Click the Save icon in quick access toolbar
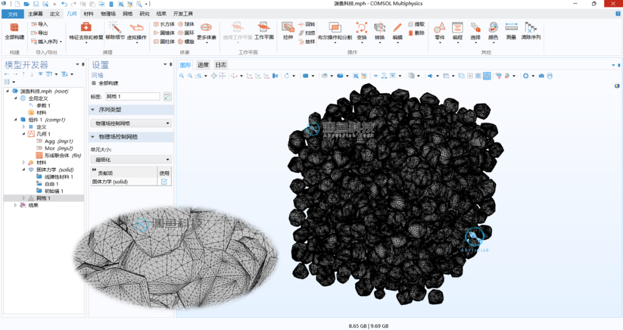 (36, 4)
